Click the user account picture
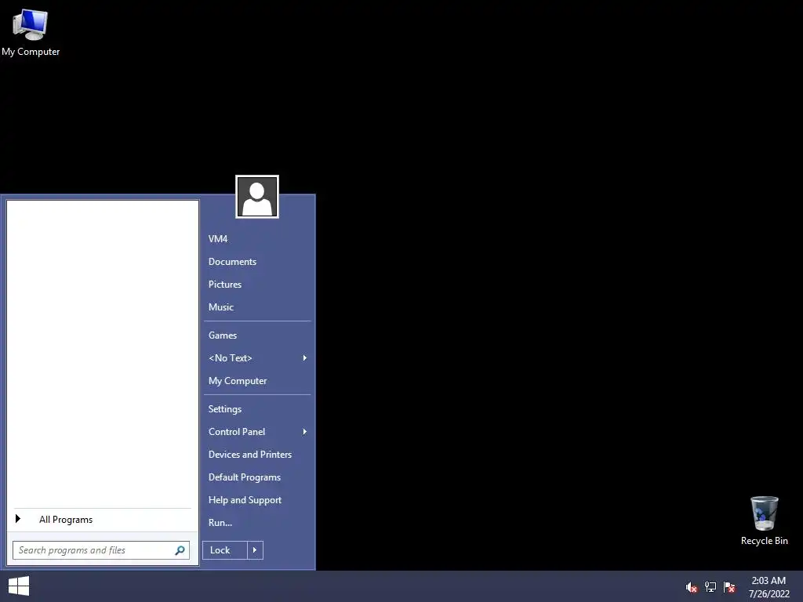Viewport: 803px width, 602px height. pos(257,197)
